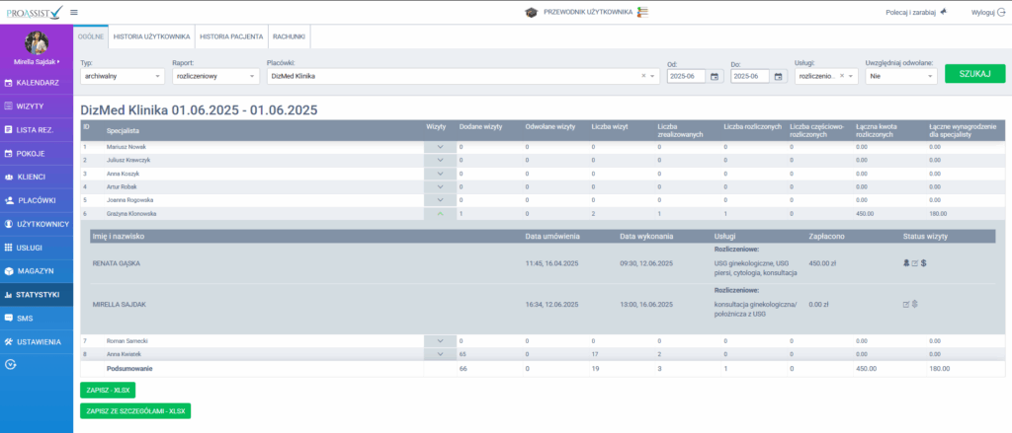This screenshot has height=433, width=1012.
Task: Click the Zapisz ze szczegółami - XLSX button
Action: (135, 410)
